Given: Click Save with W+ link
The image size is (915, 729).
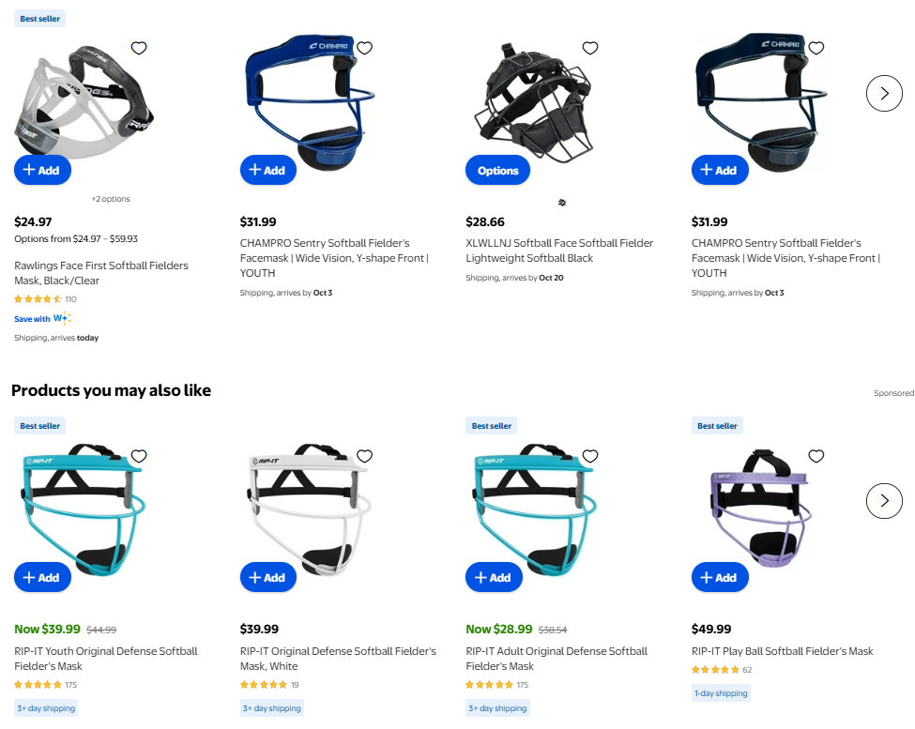Looking at the screenshot, I should (x=42, y=318).
